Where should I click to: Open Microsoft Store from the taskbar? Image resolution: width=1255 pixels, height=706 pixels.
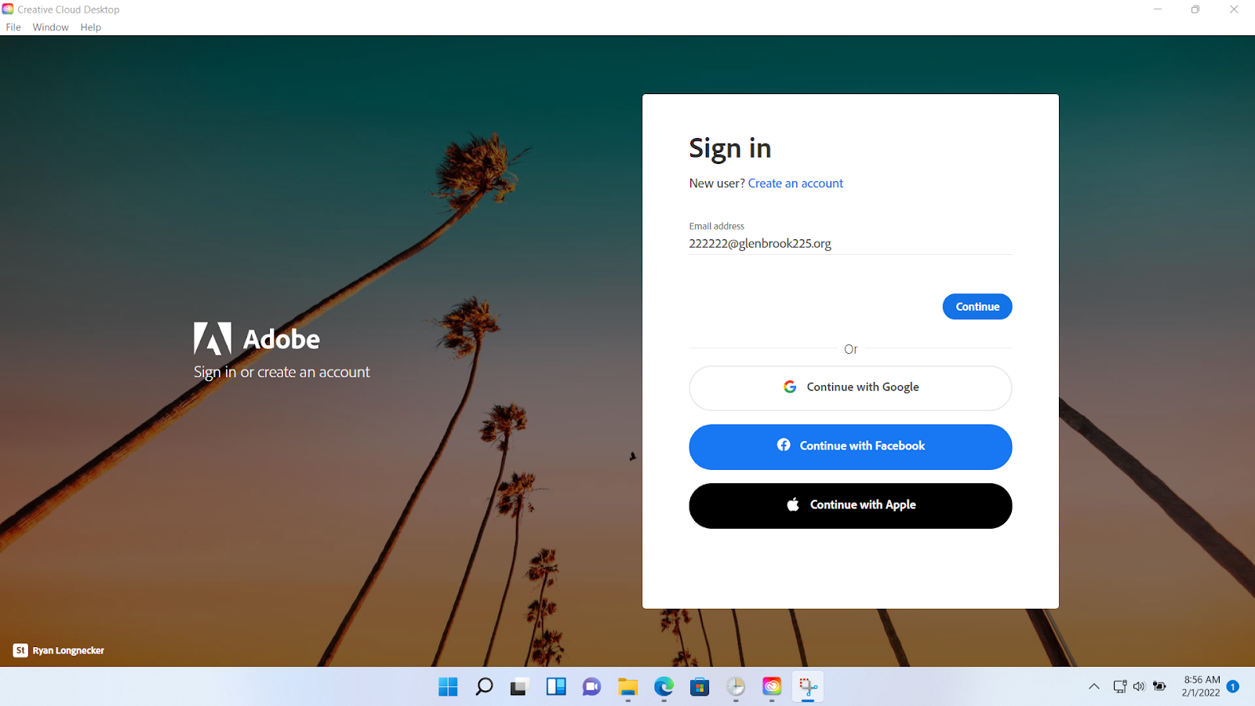[x=700, y=687]
